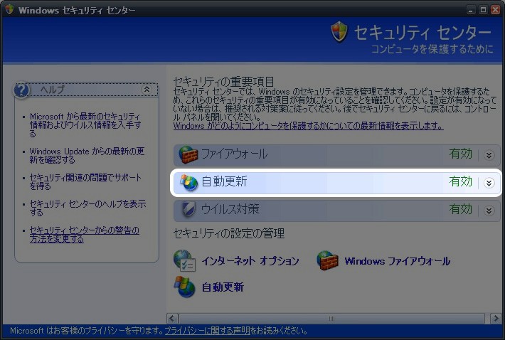The width and height of the screenshot is (505, 340).
Task: Click the firewall brick-wall icon in ファイアウォール row
Action: [188, 154]
